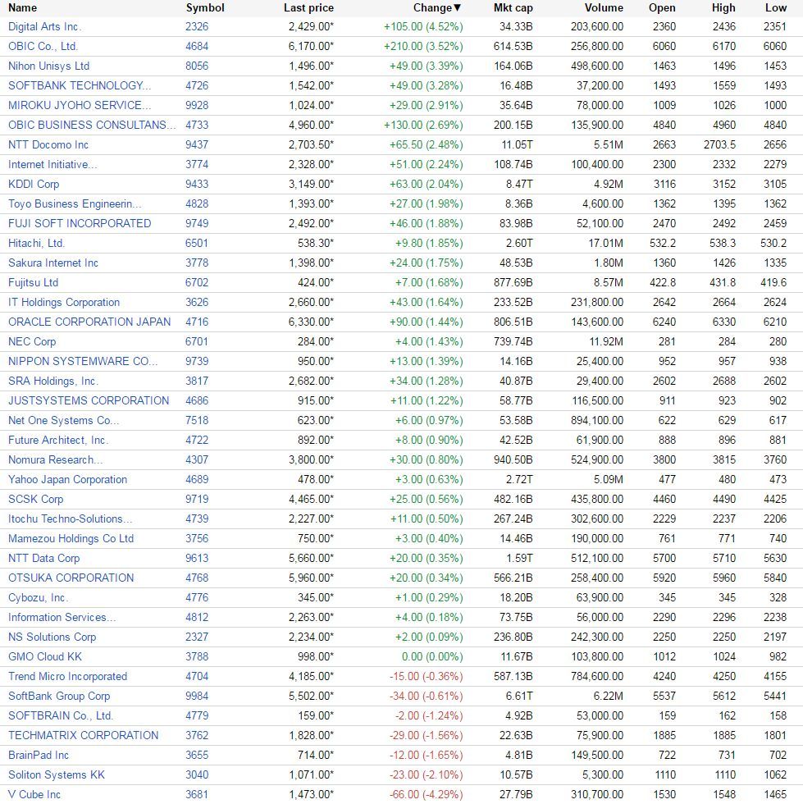The image size is (803, 804).
Task: Sort by Volume column header
Action: click(x=604, y=7)
